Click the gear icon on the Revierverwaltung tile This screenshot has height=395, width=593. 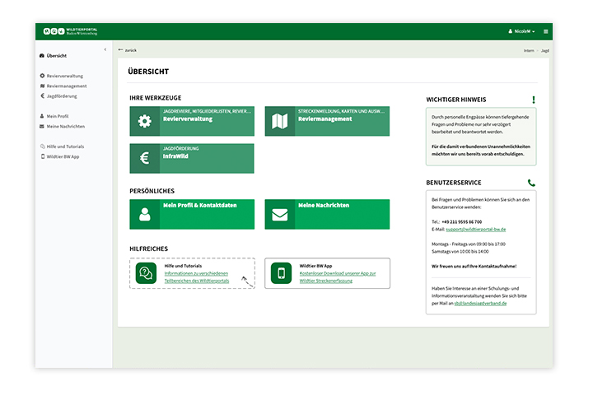tap(144, 121)
